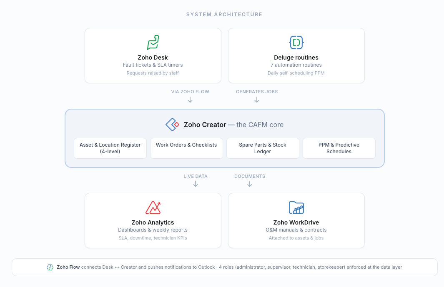Click the Zoho WorkDrive folder icon

click(296, 207)
